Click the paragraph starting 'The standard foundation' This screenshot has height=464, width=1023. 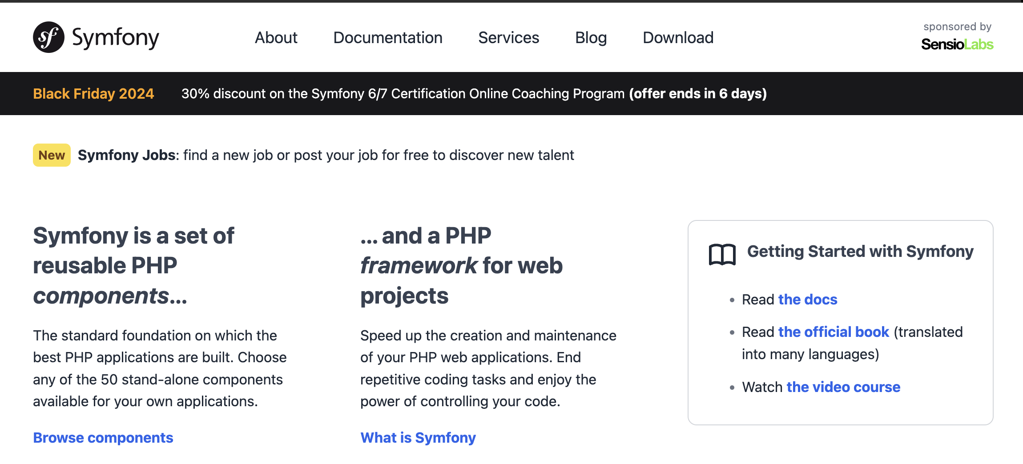tap(160, 368)
